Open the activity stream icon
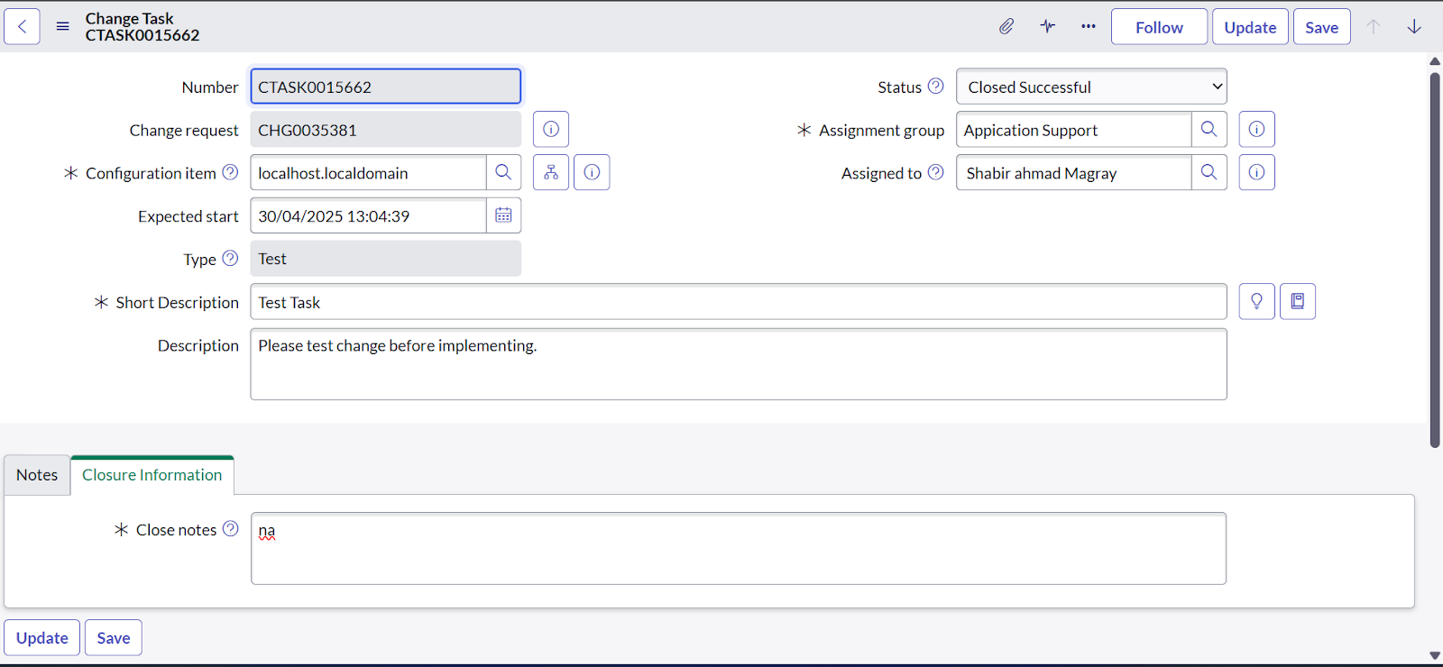1443x667 pixels. pos(1047,26)
